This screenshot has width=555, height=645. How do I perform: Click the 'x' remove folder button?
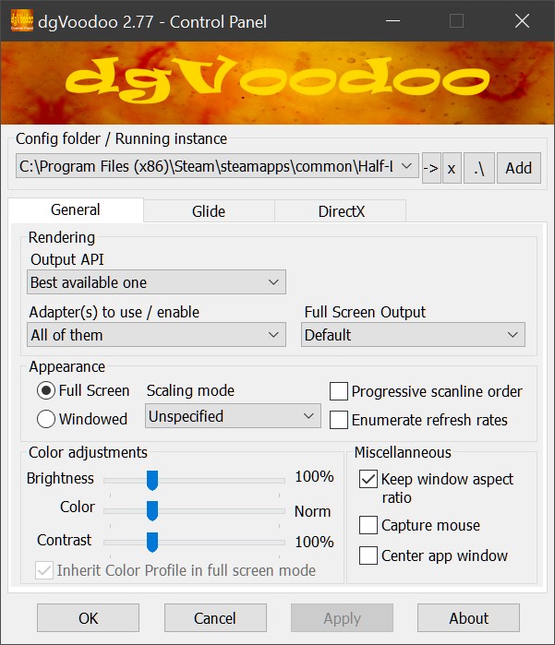pos(452,168)
